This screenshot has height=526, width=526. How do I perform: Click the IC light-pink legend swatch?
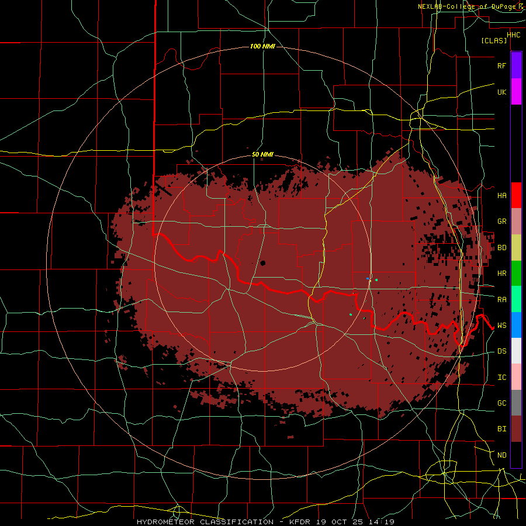pyautogui.click(x=516, y=377)
